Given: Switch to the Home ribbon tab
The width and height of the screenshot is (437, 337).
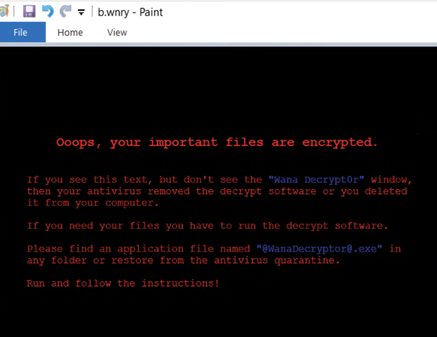Looking at the screenshot, I should [70, 32].
